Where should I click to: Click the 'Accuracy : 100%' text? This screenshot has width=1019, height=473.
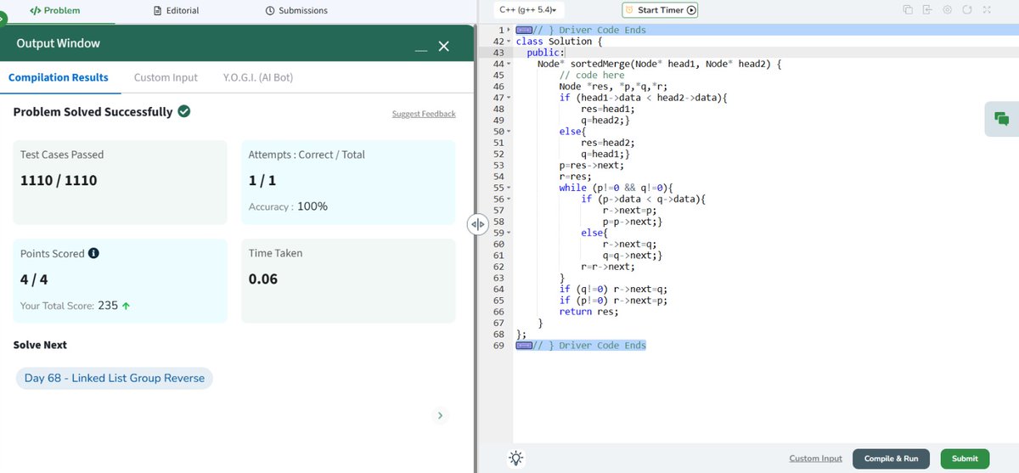(x=288, y=206)
